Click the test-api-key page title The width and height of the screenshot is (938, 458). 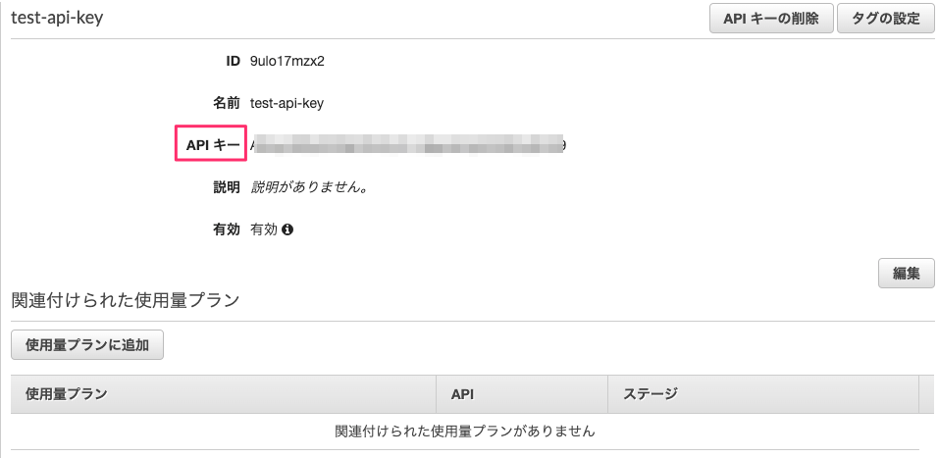(x=57, y=18)
